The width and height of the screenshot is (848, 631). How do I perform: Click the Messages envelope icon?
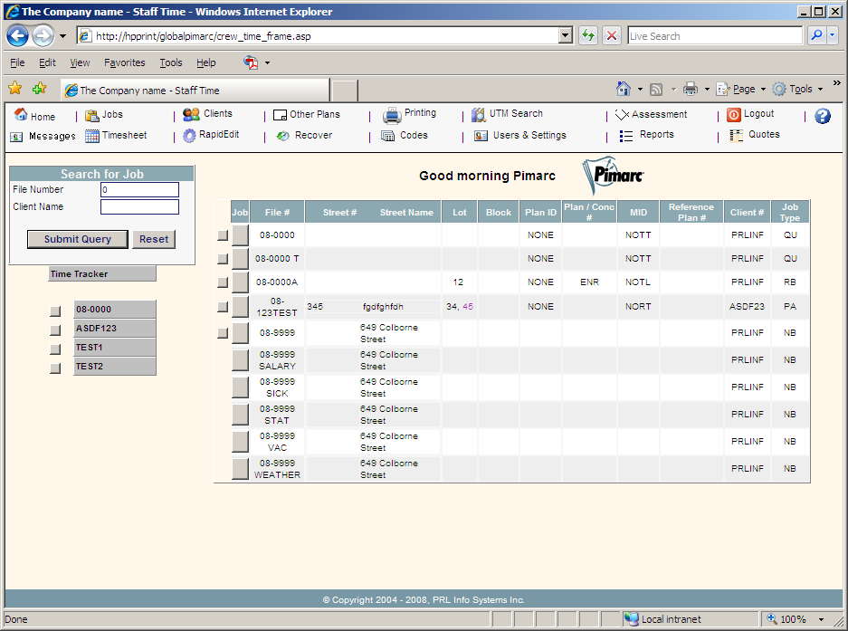point(16,137)
